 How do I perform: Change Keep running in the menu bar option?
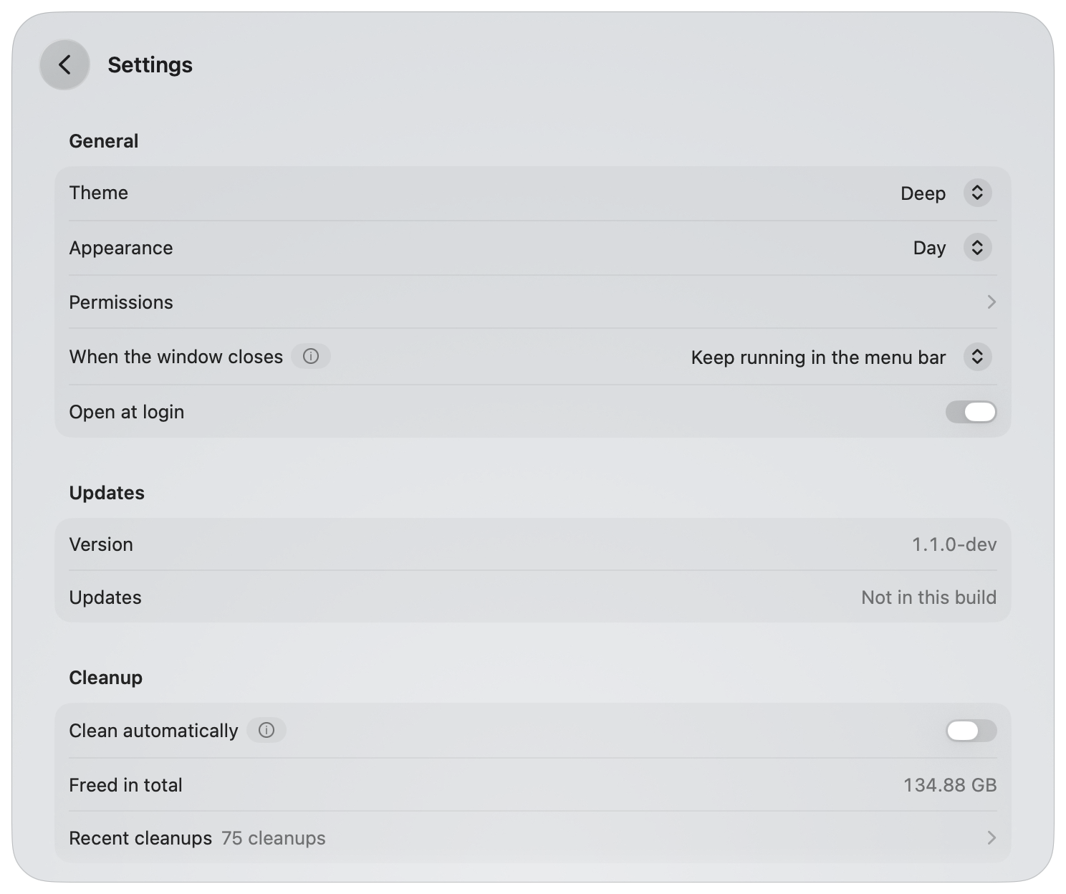(x=841, y=357)
